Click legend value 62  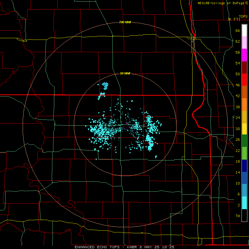[238, 41]
